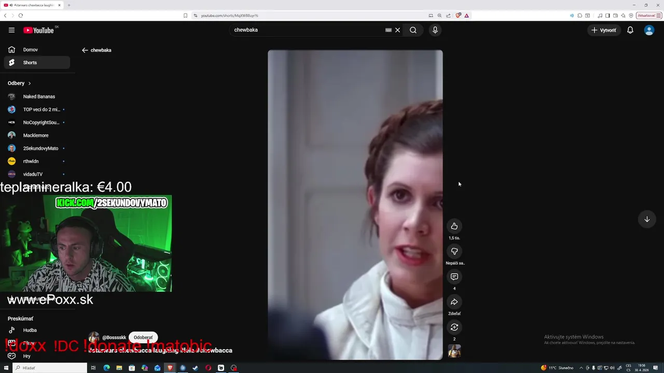664x373 pixels.
Task: Run search with magnifier icon
Action: click(413, 30)
